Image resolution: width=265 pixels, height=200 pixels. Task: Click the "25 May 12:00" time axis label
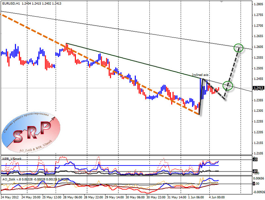pos(52,197)
